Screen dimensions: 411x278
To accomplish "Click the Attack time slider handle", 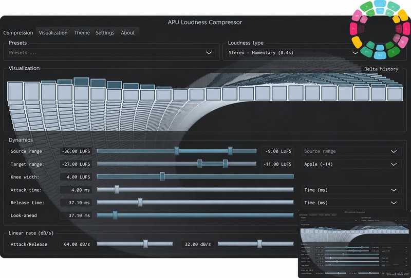I will [117, 189].
